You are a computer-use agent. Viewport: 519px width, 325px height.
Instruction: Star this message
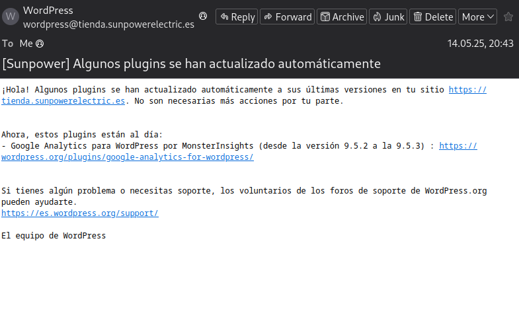click(x=508, y=17)
